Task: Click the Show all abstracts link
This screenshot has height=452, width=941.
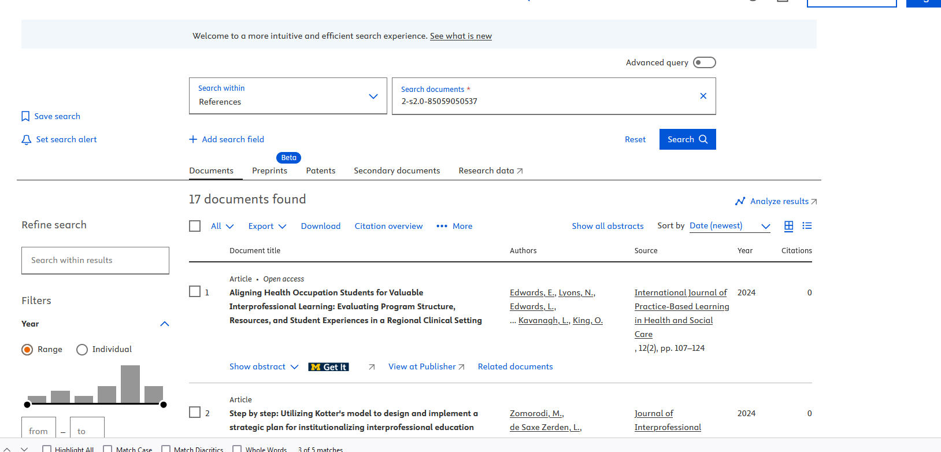Action: pos(607,226)
